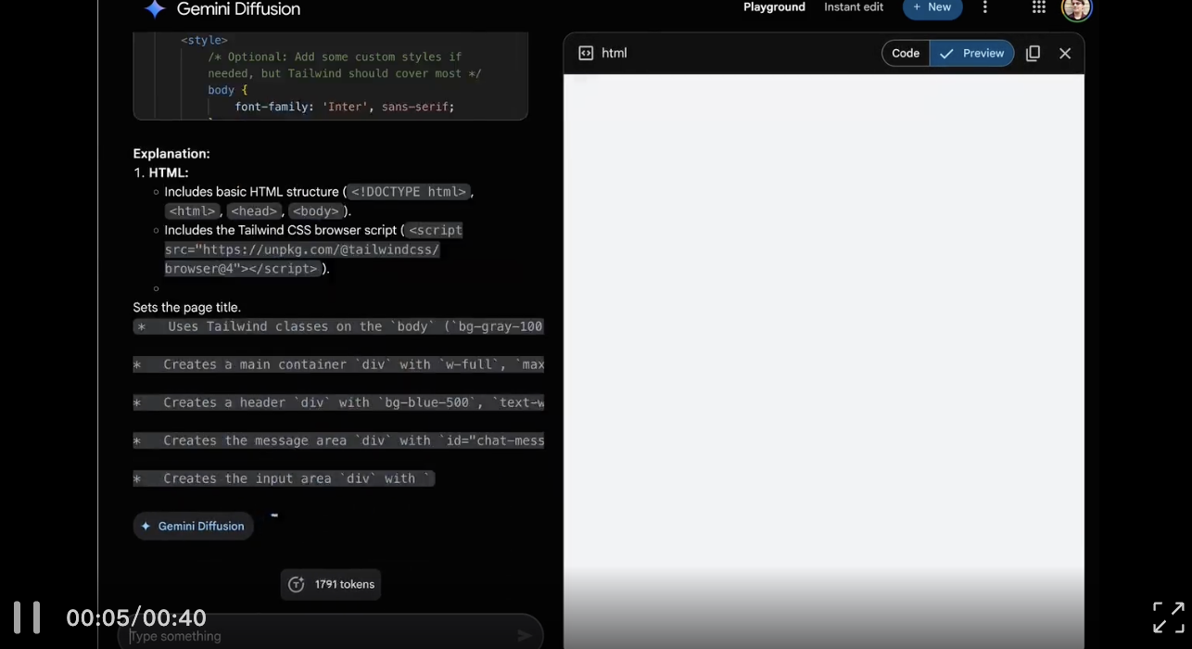
Task: Click the code-file icon beside html label
Action: pos(586,54)
